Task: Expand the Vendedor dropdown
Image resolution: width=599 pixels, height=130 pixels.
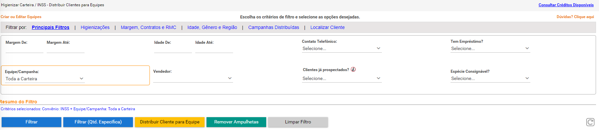Action: pos(193,78)
